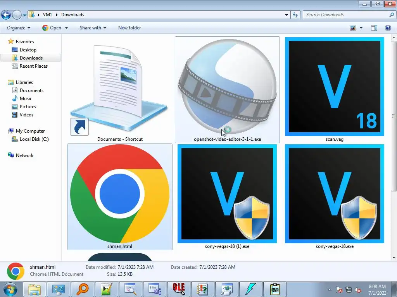
Task: Open the Videos library
Action: tap(26, 114)
